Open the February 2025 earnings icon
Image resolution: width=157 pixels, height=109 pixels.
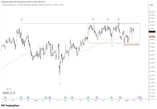[x=46, y=98]
